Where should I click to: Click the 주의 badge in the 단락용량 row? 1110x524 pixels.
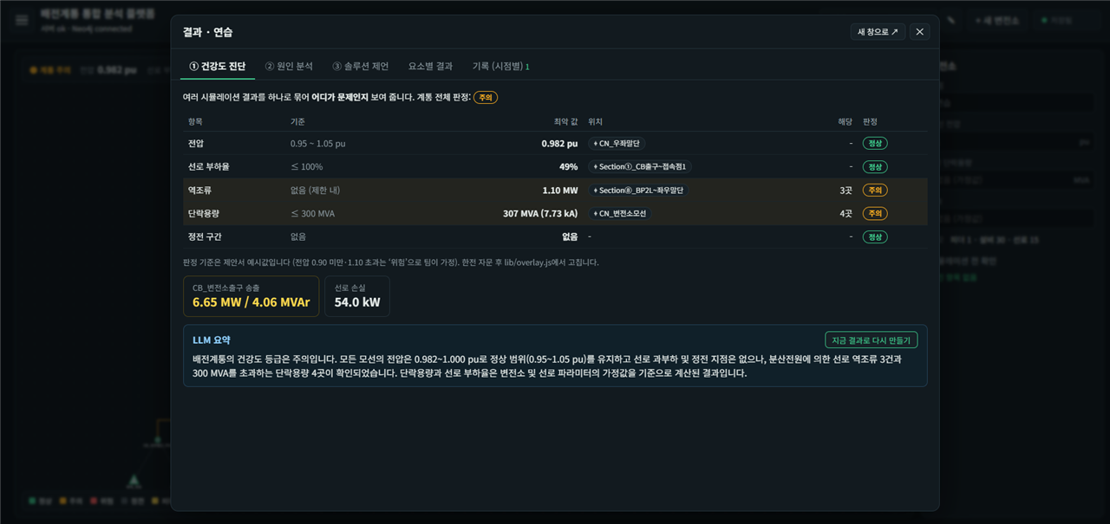(875, 214)
